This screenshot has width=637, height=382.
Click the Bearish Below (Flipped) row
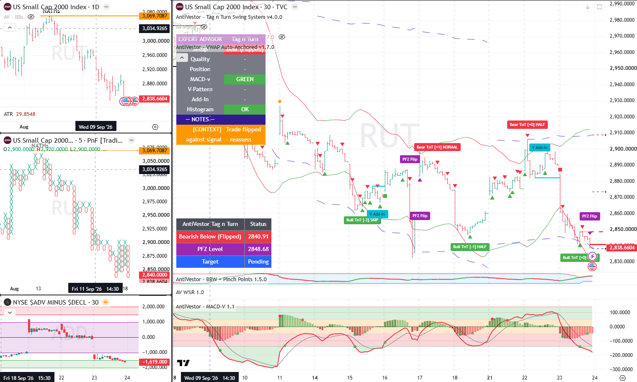point(224,236)
